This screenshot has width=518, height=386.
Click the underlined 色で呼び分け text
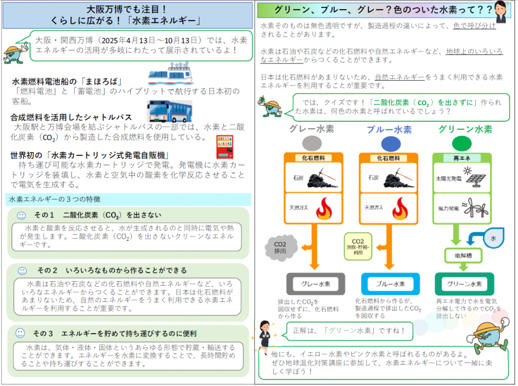pos(475,26)
